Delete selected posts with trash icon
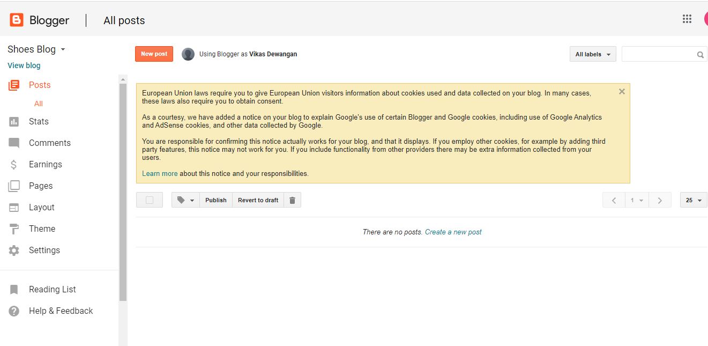The height and width of the screenshot is (346, 708). pos(292,200)
